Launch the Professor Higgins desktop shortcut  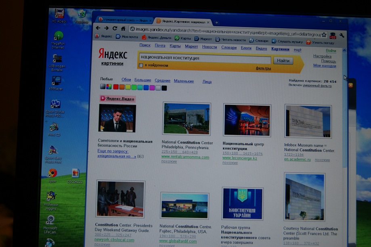click(51, 201)
